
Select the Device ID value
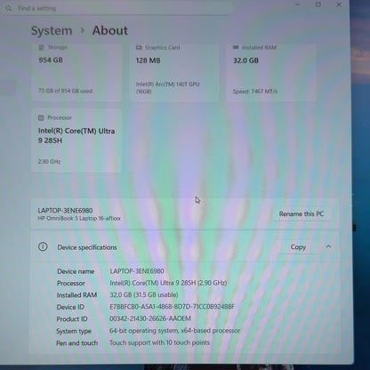[x=172, y=307]
